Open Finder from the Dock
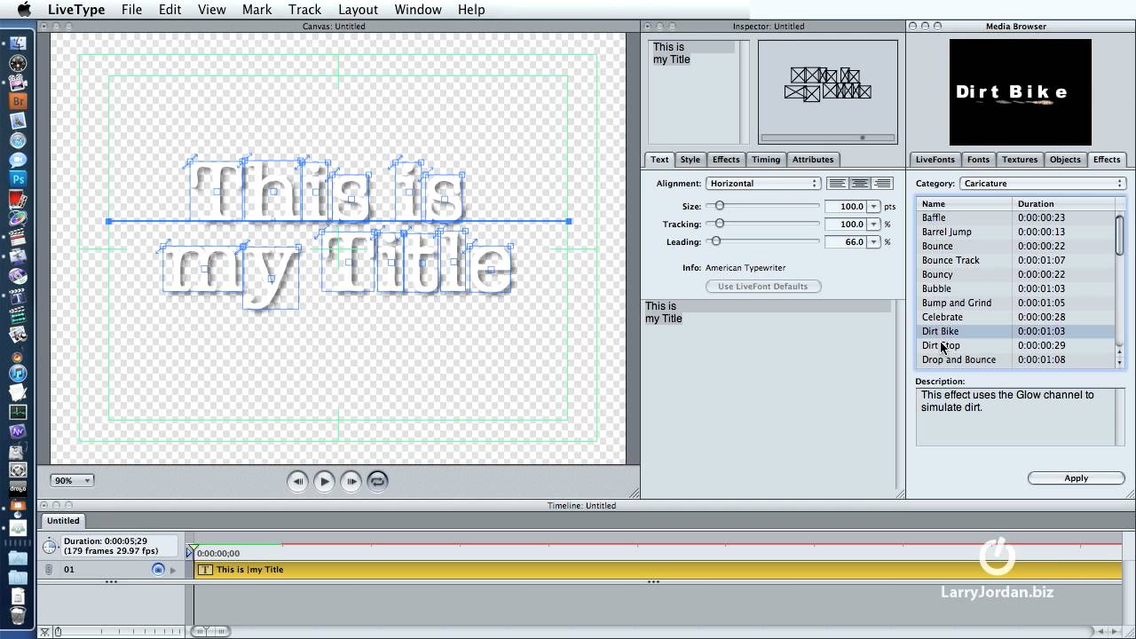This screenshot has height=639, width=1136. click(18, 42)
